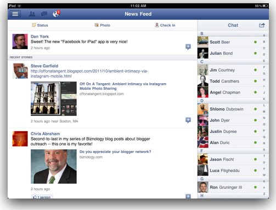Screen dimensions: 276x210
Task: Jump to letter M in chat index
Action: pos(264,112)
